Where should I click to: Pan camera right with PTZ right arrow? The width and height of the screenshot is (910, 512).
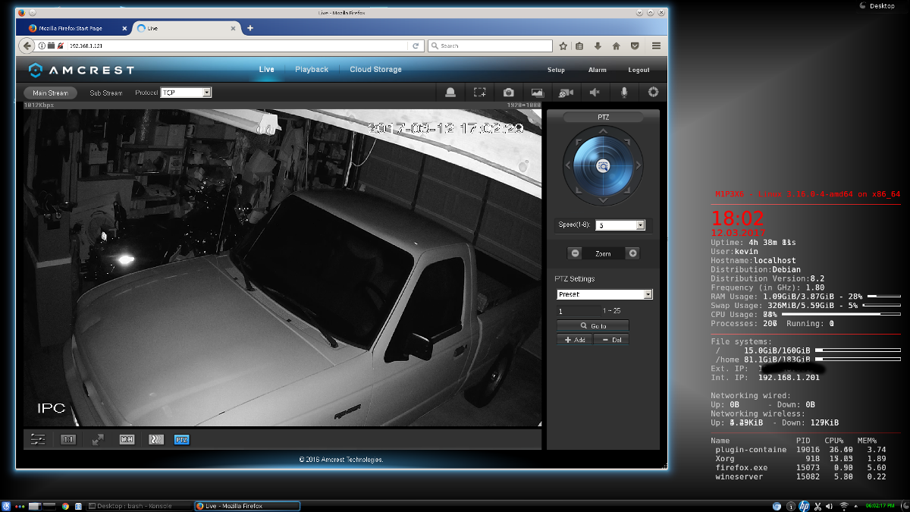point(638,165)
